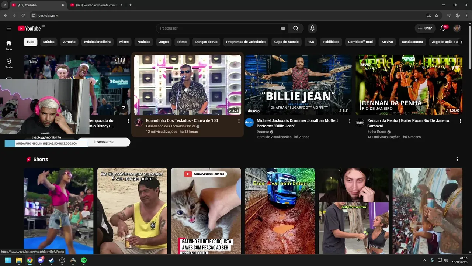Viewport: 472px width, 266px height.
Task: Open the '9 são por ser pobre' short
Action: tap(132, 211)
